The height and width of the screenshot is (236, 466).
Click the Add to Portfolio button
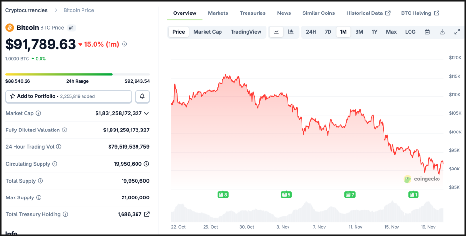pyautogui.click(x=69, y=96)
